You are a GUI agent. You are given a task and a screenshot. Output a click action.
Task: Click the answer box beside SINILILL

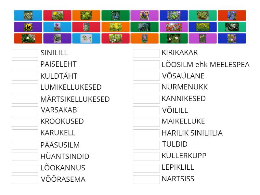(25, 53)
